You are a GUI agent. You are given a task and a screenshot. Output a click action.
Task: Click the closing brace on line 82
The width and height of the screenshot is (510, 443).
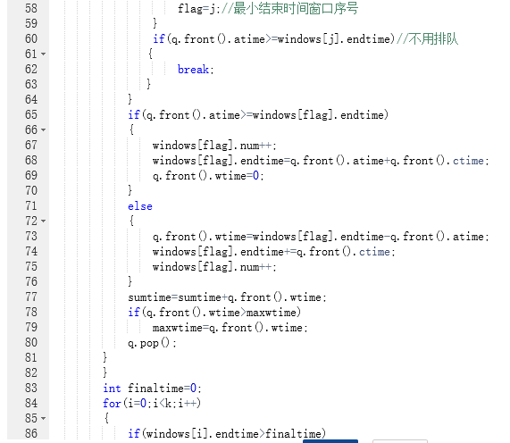point(105,372)
